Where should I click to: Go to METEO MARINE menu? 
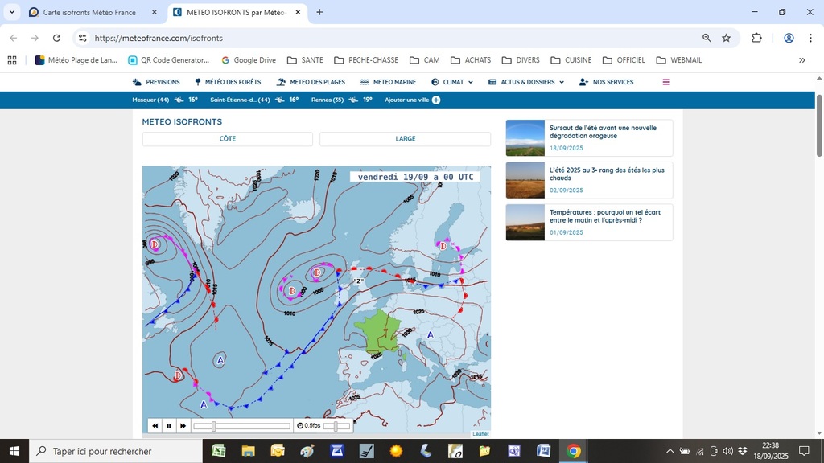388,82
